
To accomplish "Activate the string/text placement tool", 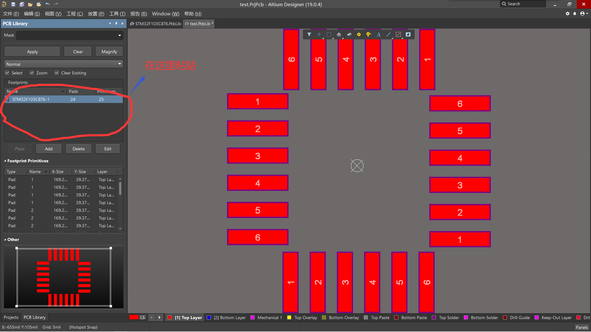I will click(x=378, y=34).
